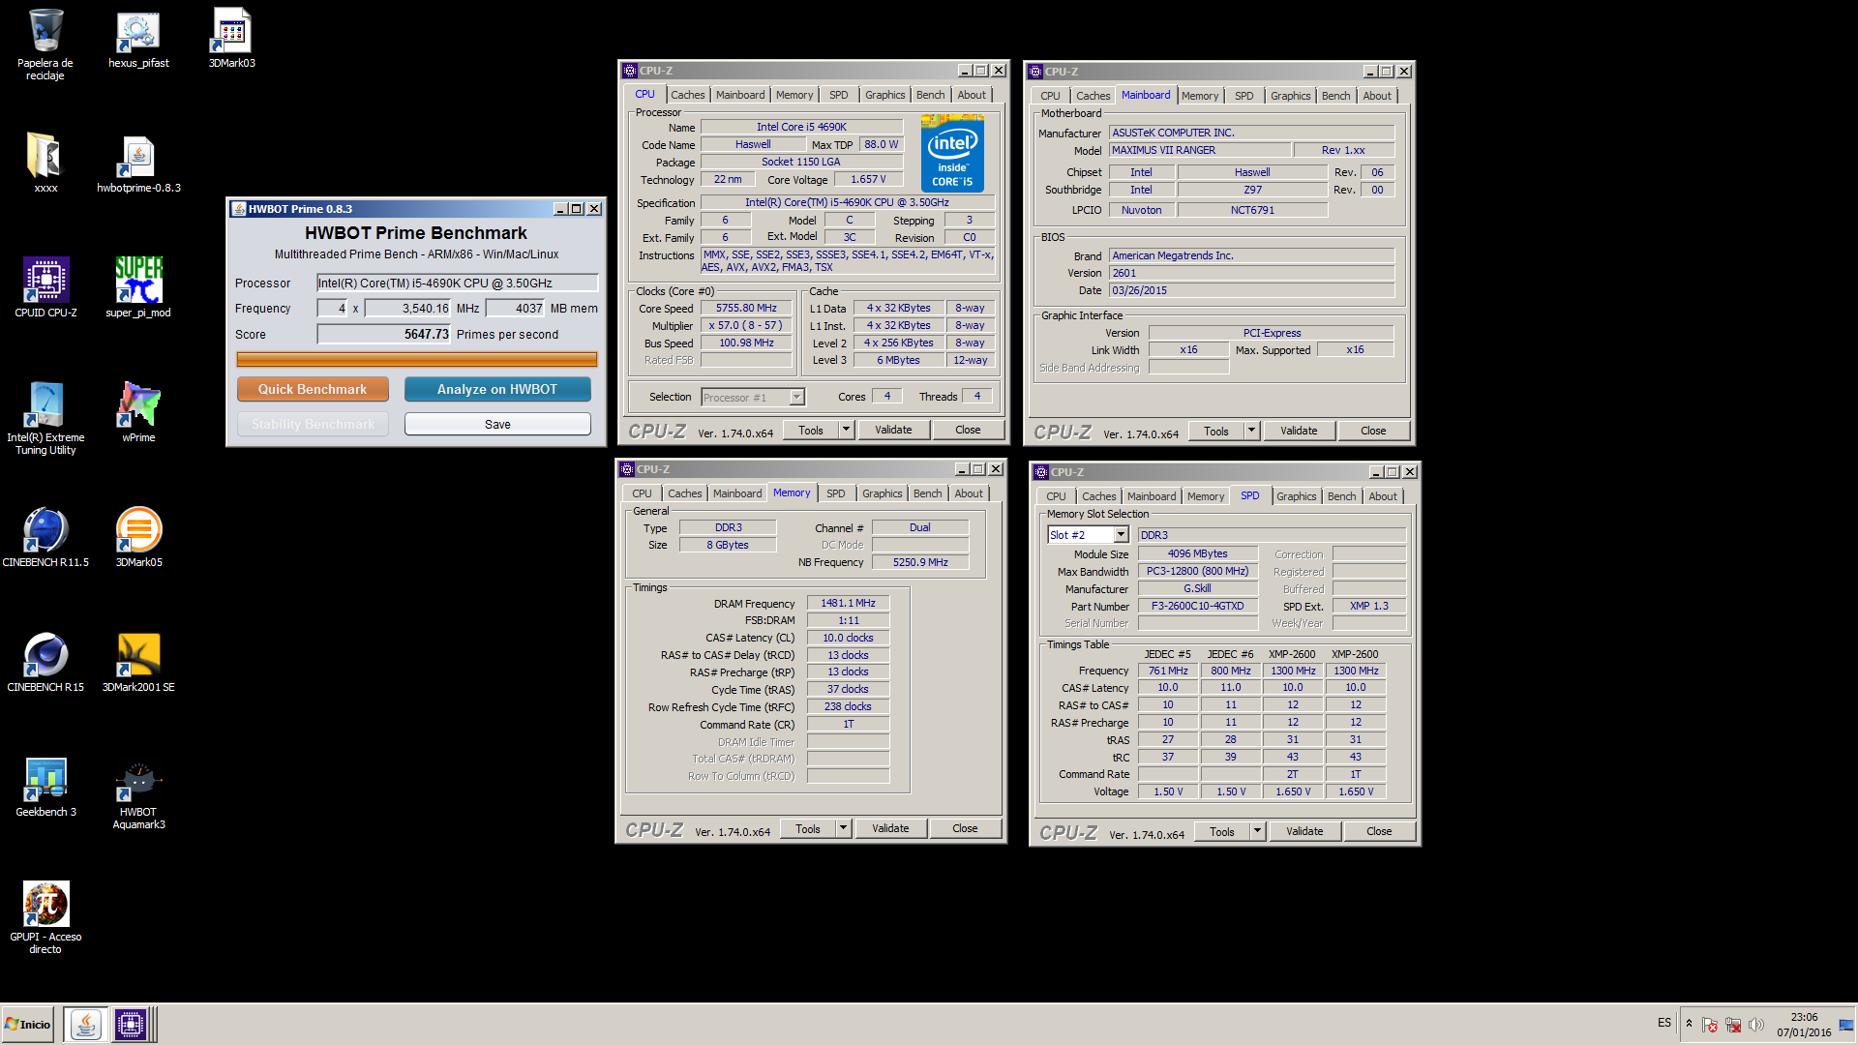Launch super_pi_mod desktop shortcut
The width and height of the screenshot is (1858, 1045).
coord(138,287)
